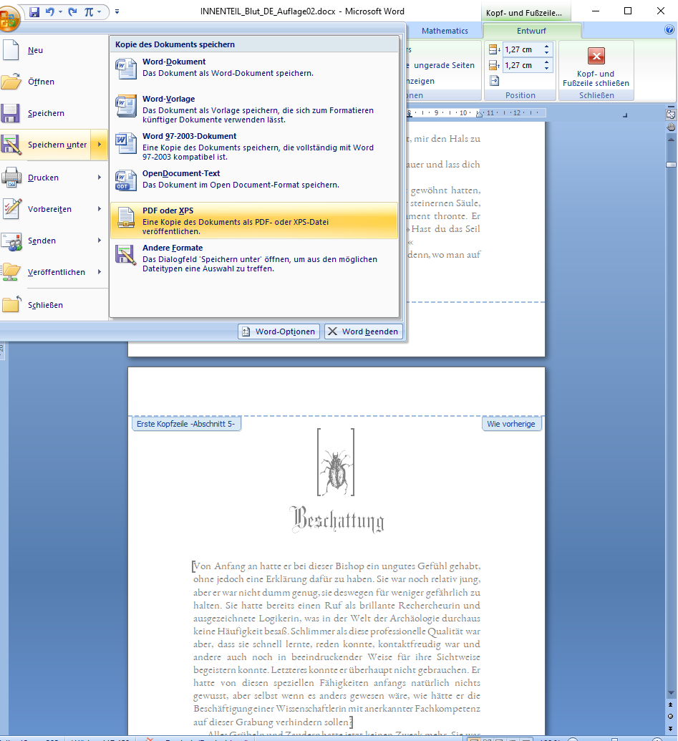Viewport: 678px width, 741px height.
Task: Choose Öffnen in the Office menu
Action: (54, 82)
